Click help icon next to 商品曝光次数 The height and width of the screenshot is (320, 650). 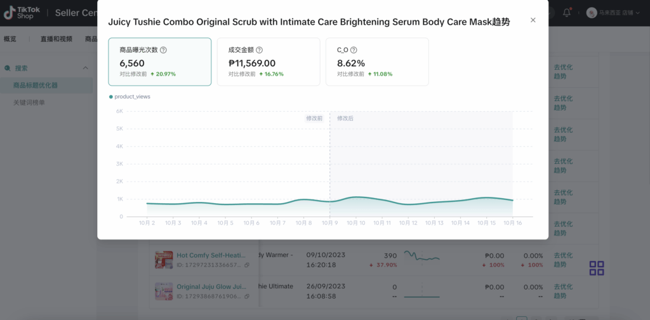click(x=163, y=50)
